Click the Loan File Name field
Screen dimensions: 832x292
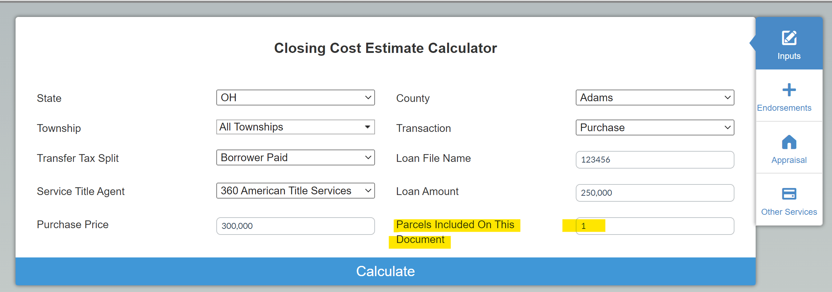point(655,159)
